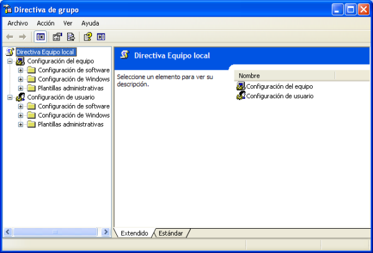Click the Properties toolbar icon
The width and height of the screenshot is (373, 253).
[57, 37]
